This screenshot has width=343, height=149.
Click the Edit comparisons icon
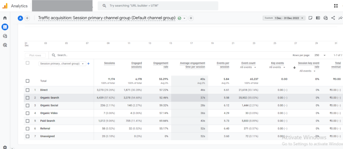click(318, 18)
